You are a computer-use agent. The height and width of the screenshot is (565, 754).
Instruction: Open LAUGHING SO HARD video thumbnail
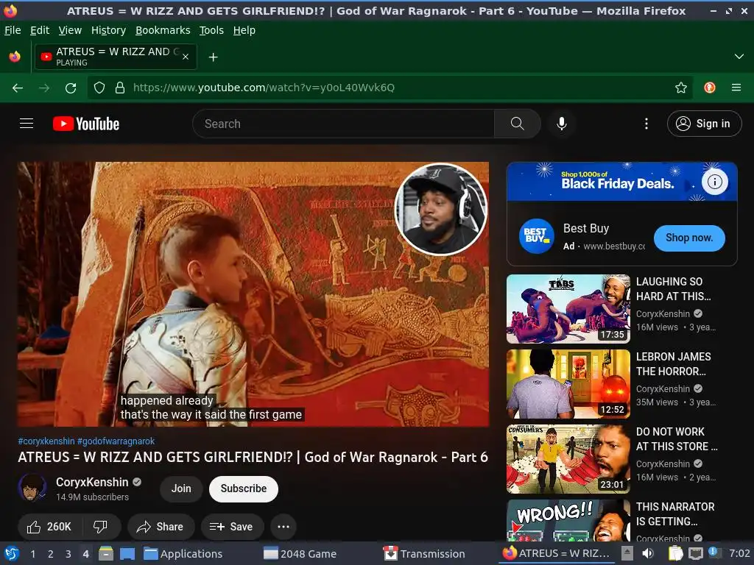[568, 308]
